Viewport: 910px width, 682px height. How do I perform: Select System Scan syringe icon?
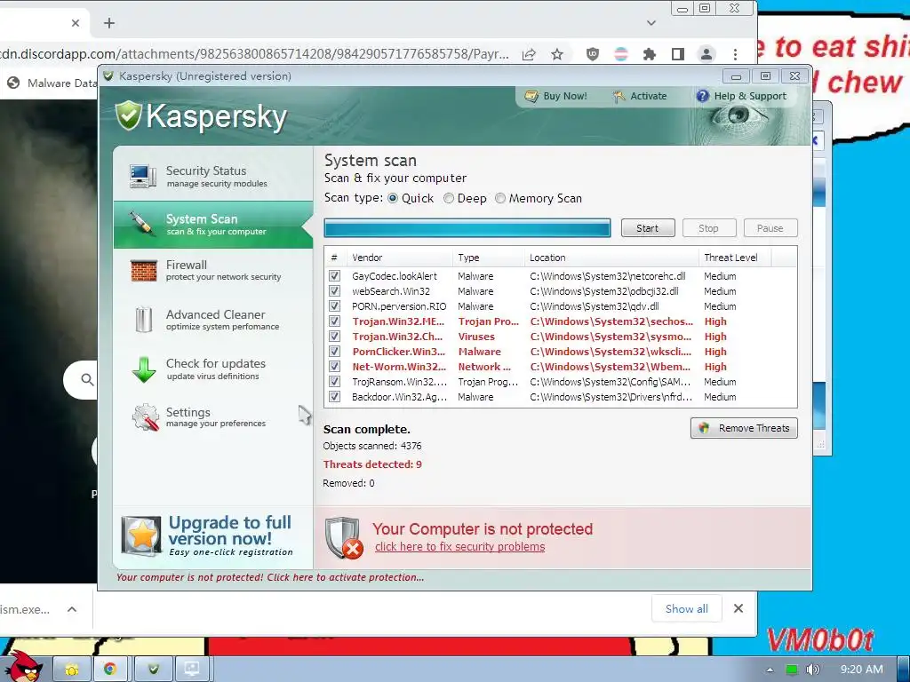pos(141,223)
